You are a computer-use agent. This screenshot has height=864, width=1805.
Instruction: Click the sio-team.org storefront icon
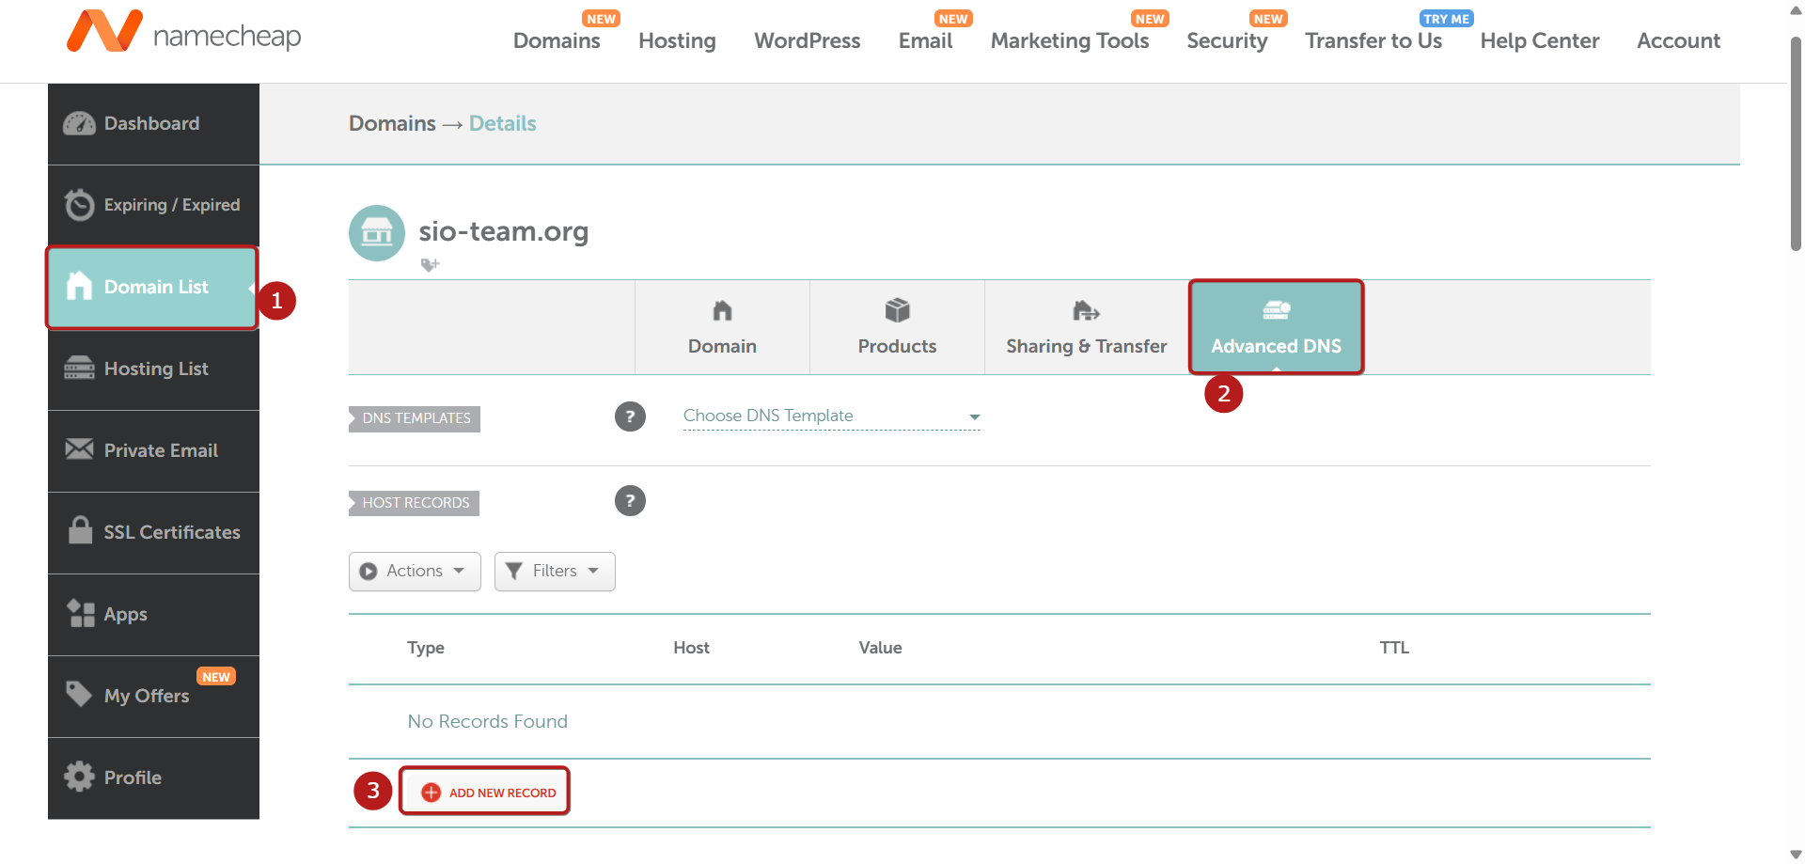coord(377,233)
